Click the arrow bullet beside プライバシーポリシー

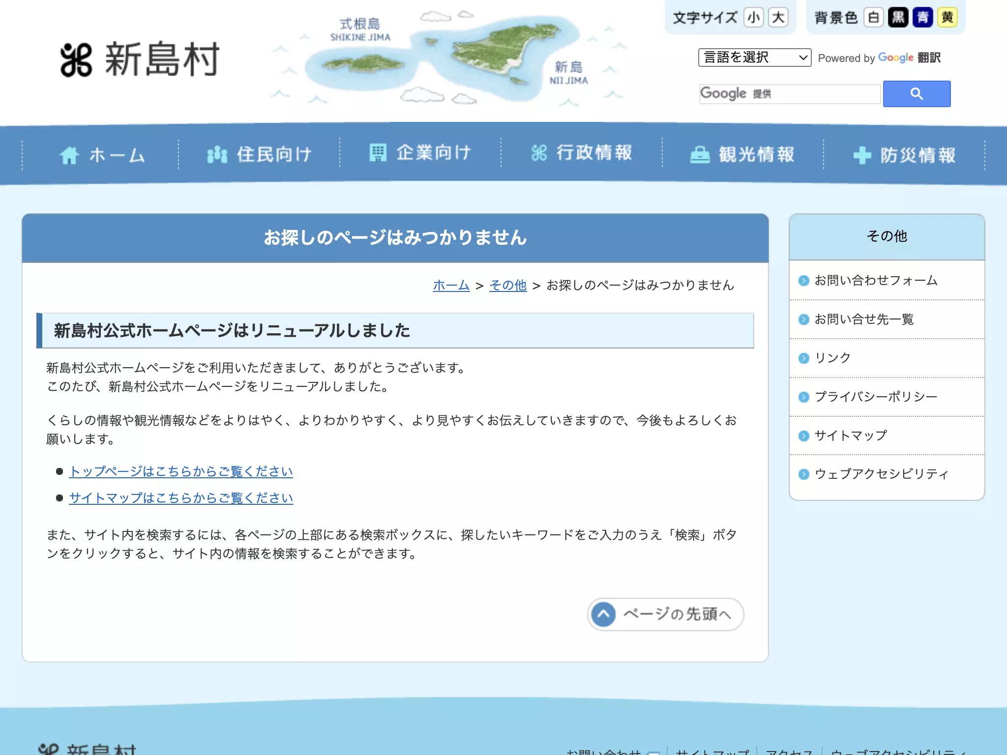pyautogui.click(x=803, y=397)
